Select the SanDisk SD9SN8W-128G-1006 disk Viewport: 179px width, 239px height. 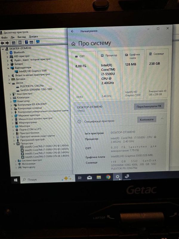(36, 89)
